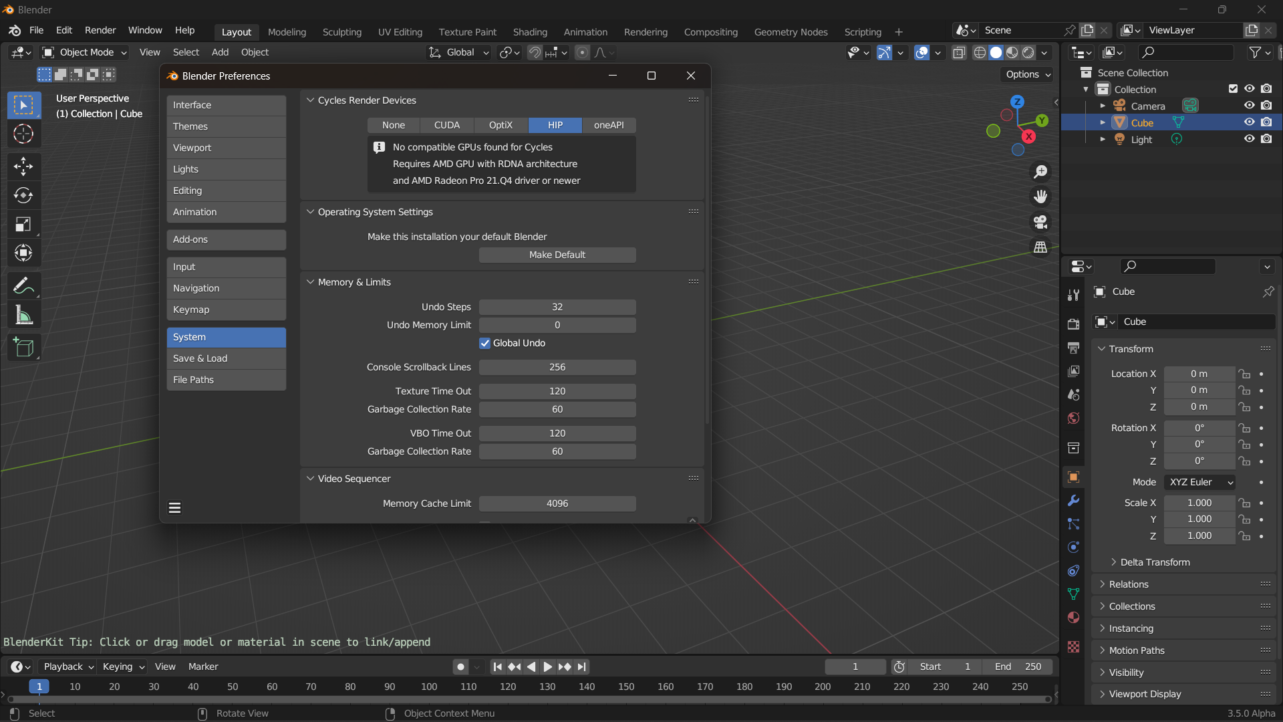Activate the Scale tool
Image resolution: width=1283 pixels, height=722 pixels.
(x=23, y=224)
